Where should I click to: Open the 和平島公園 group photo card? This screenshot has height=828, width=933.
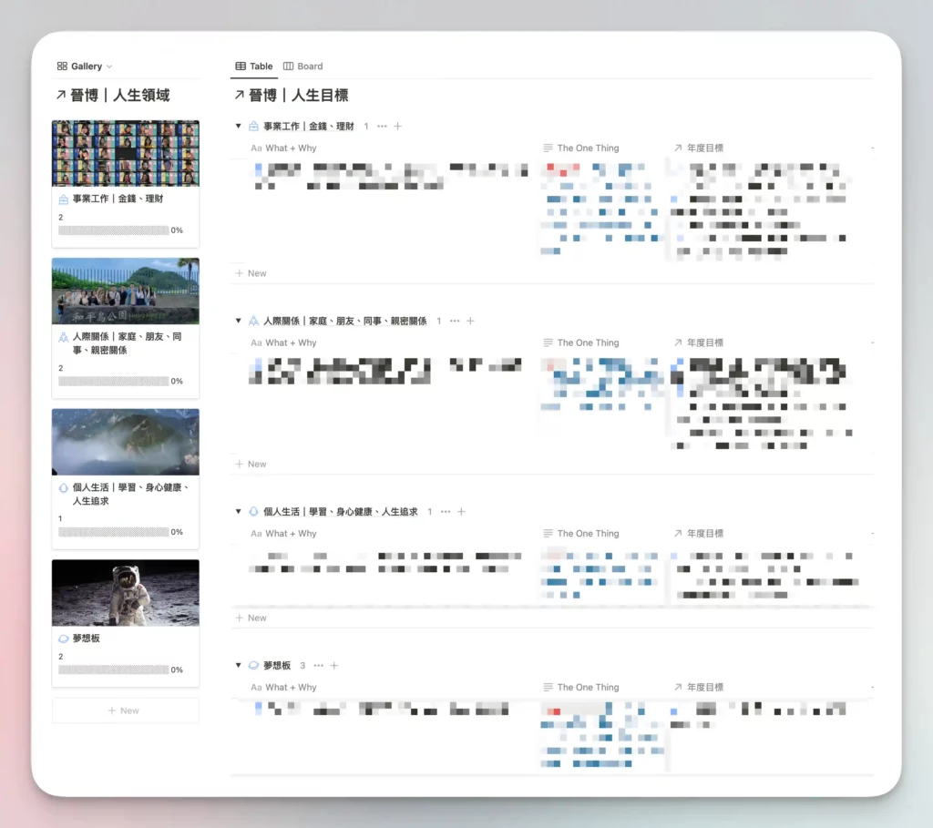click(125, 327)
